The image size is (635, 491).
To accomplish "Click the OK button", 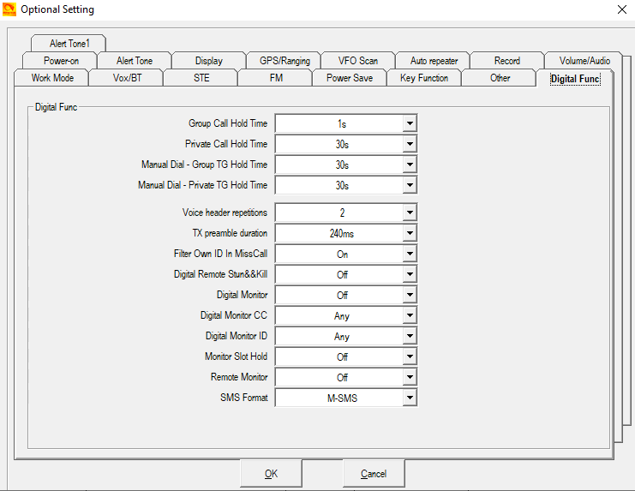I will 271,474.
